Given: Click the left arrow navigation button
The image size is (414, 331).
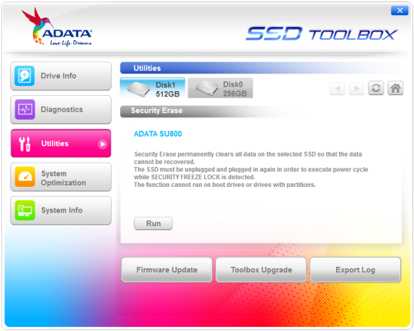Looking at the screenshot, I should 337,88.
